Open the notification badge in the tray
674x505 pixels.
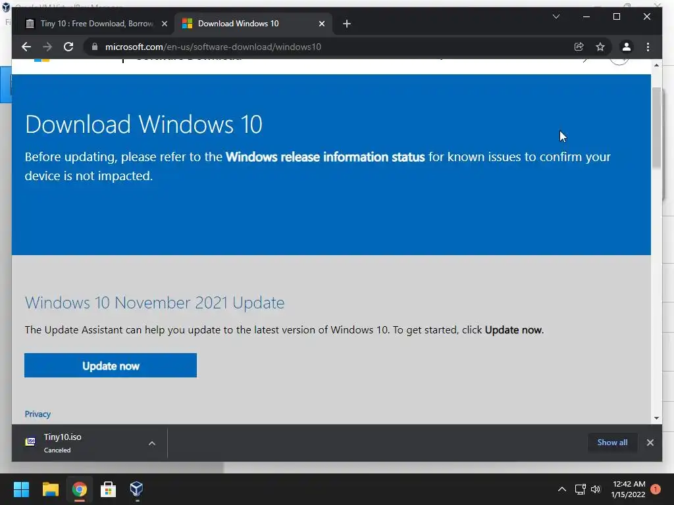(x=656, y=489)
